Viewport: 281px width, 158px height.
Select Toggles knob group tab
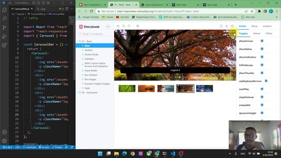tap(243, 33)
